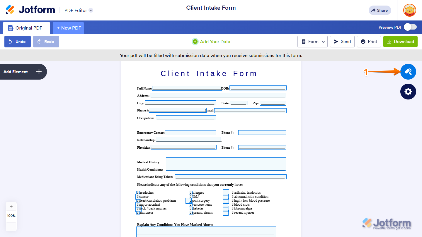Click the "arthritis, tendonitis" text

[247, 193]
